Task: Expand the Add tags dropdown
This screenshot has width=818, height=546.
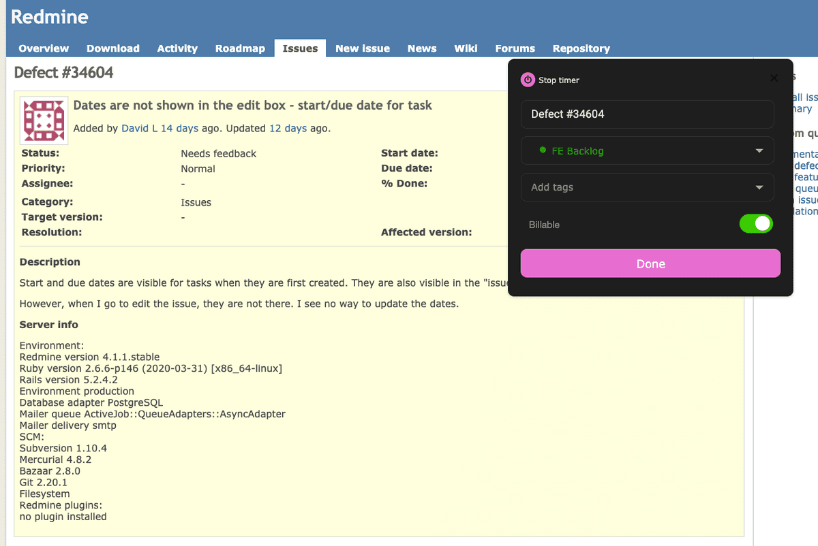Action: coord(647,187)
